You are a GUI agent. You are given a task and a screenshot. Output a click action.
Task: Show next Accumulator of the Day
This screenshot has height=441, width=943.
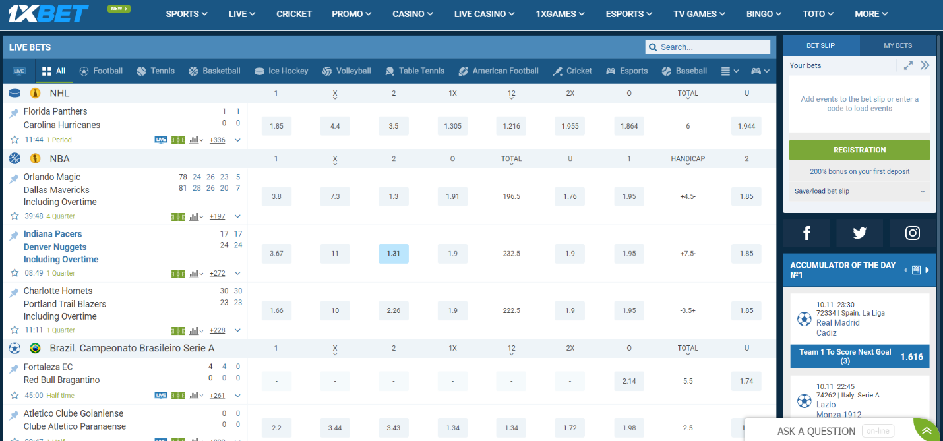pos(927,270)
